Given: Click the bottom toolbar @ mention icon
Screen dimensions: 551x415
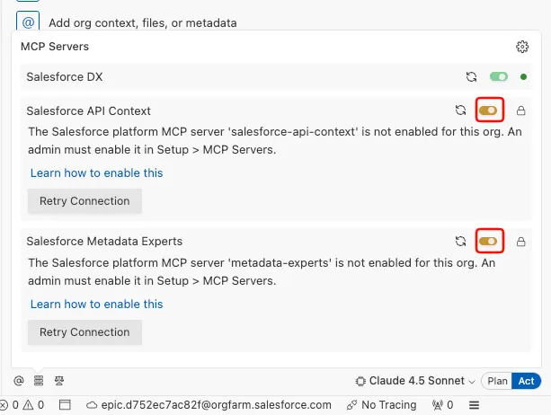Looking at the screenshot, I should (19, 381).
